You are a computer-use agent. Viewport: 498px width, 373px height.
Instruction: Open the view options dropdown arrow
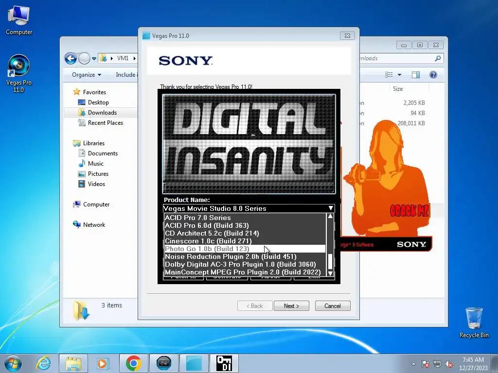pyautogui.click(x=400, y=75)
